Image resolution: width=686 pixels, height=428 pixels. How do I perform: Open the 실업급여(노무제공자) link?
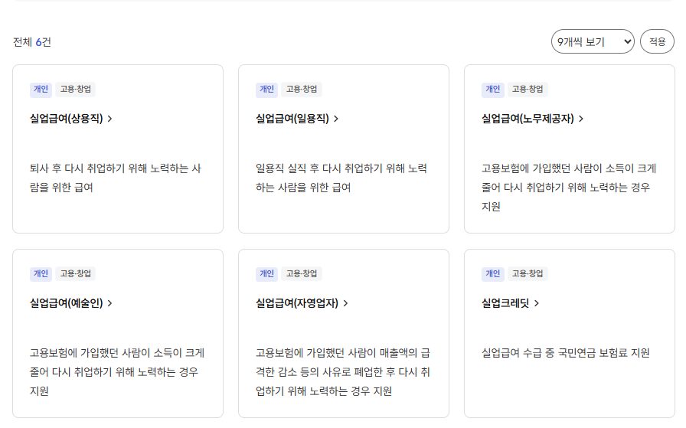tap(527, 119)
